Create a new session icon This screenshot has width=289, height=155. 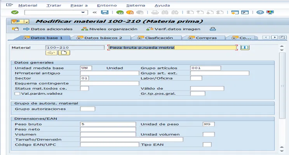click(235, 12)
